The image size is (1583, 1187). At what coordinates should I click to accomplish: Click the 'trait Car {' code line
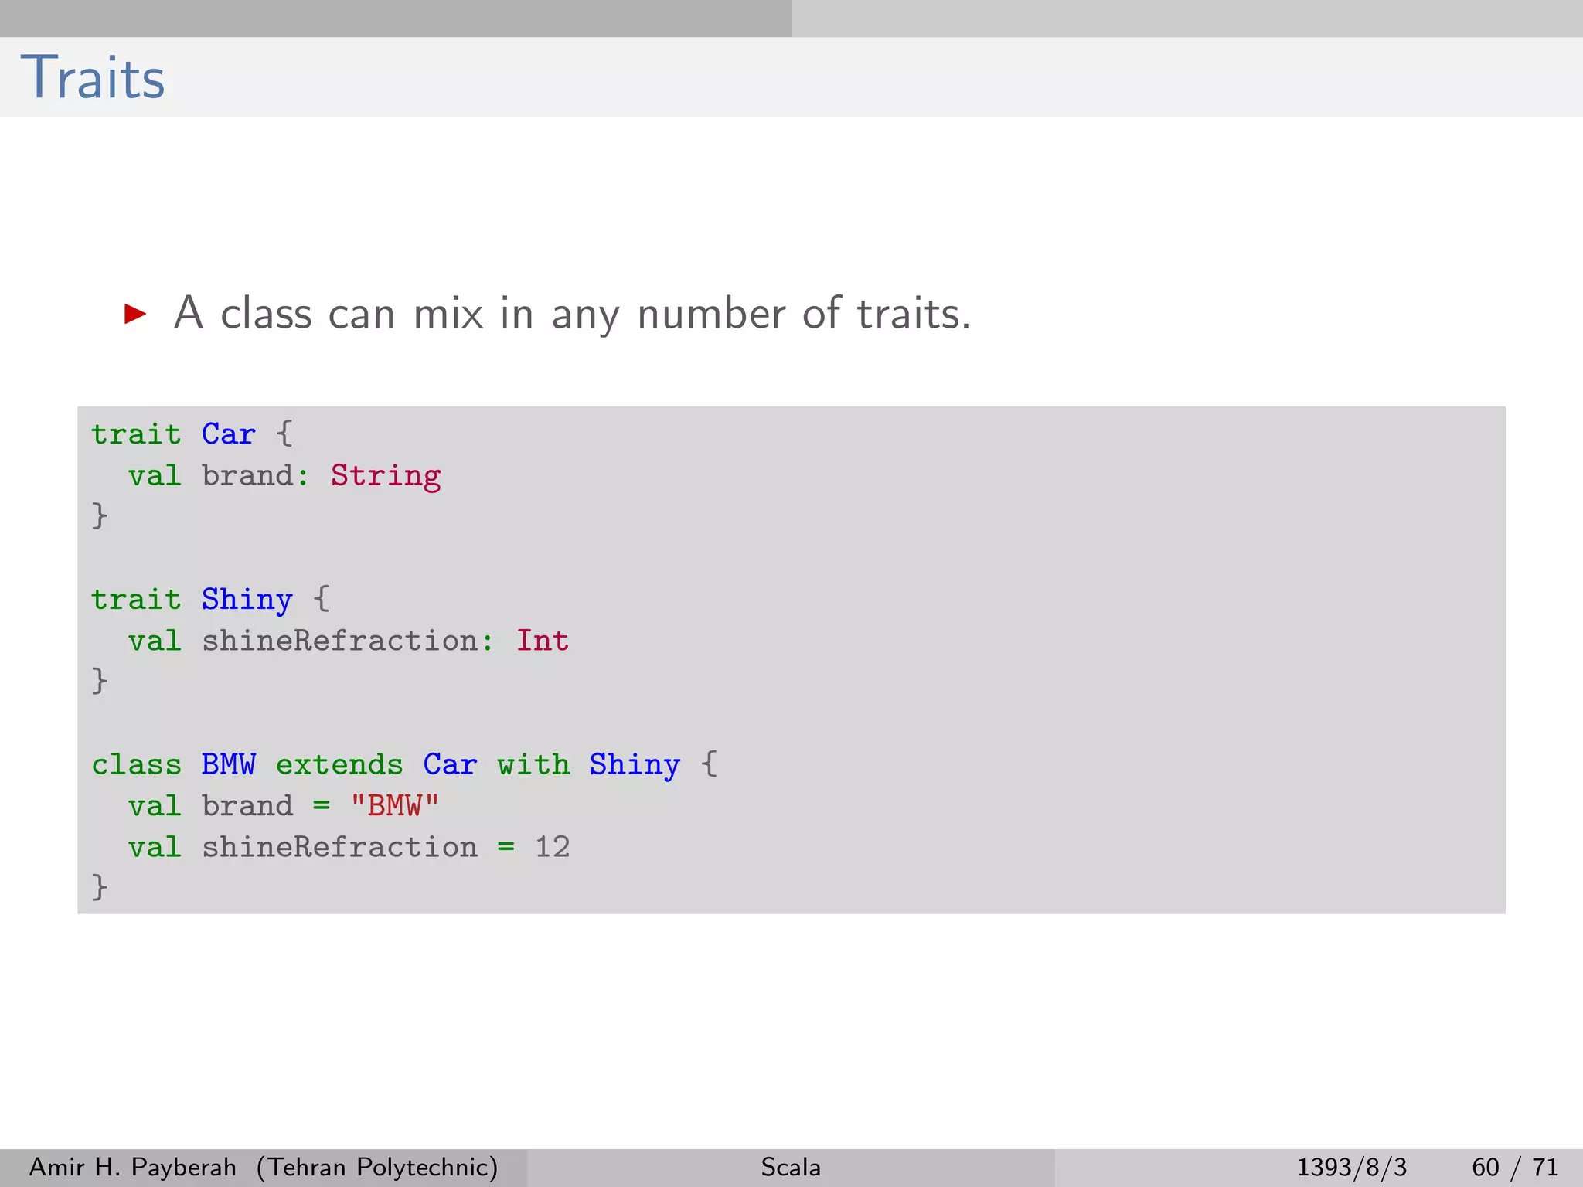(192, 434)
